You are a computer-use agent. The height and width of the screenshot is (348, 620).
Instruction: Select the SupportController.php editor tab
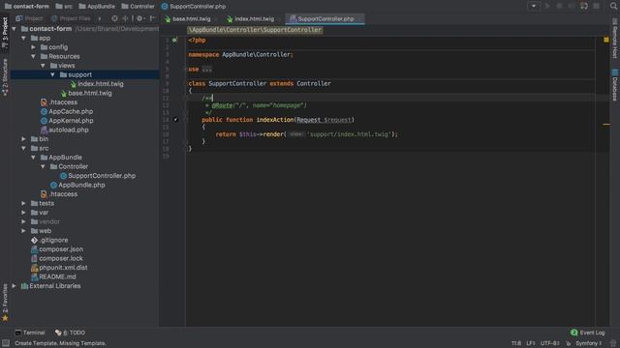tap(325, 19)
